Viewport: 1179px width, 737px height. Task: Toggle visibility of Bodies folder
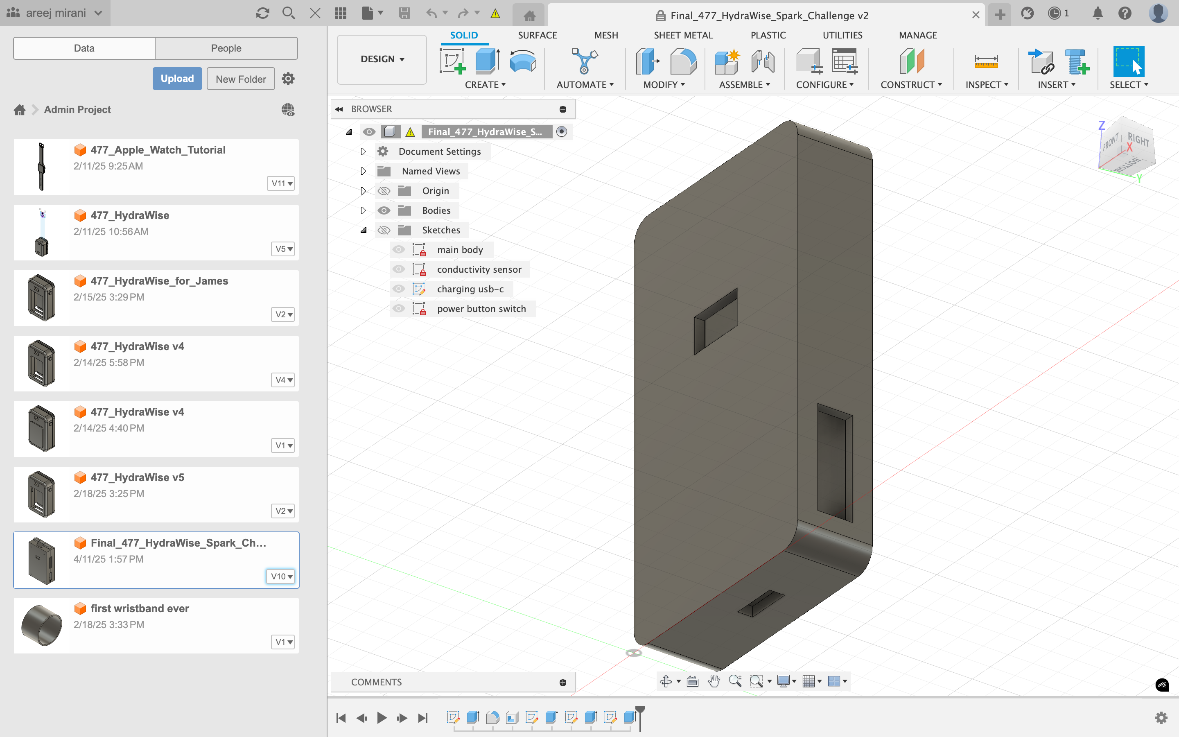(384, 210)
